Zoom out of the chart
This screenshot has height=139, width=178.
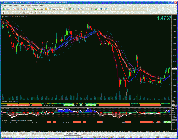(83, 9)
